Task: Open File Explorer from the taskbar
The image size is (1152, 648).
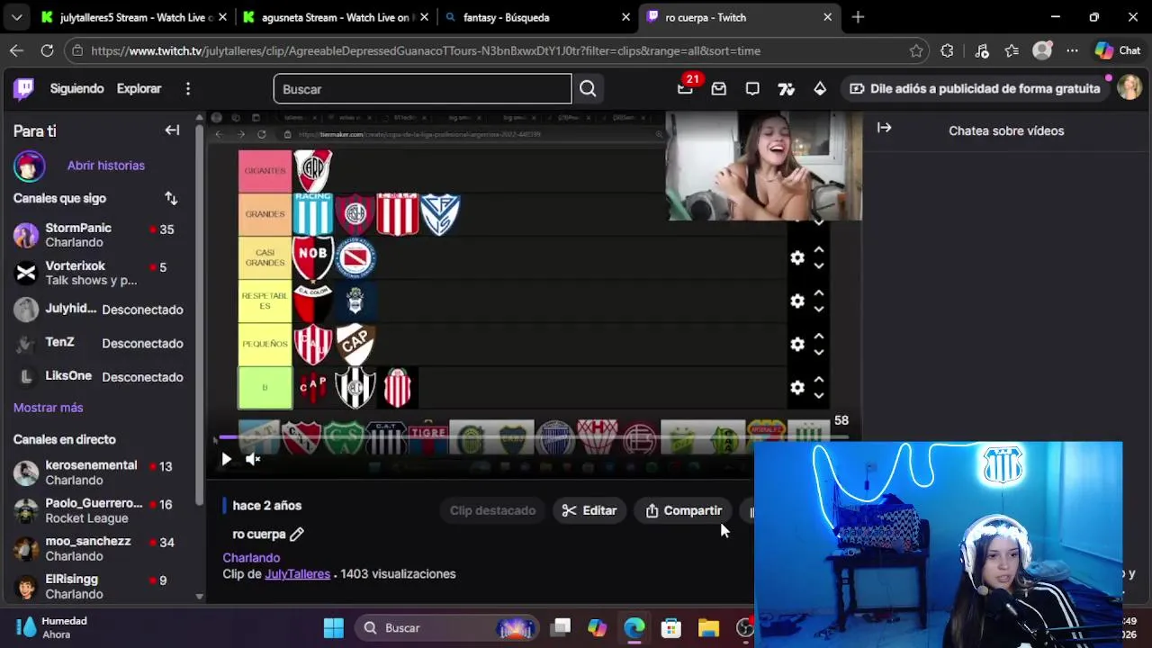Action: [x=708, y=627]
